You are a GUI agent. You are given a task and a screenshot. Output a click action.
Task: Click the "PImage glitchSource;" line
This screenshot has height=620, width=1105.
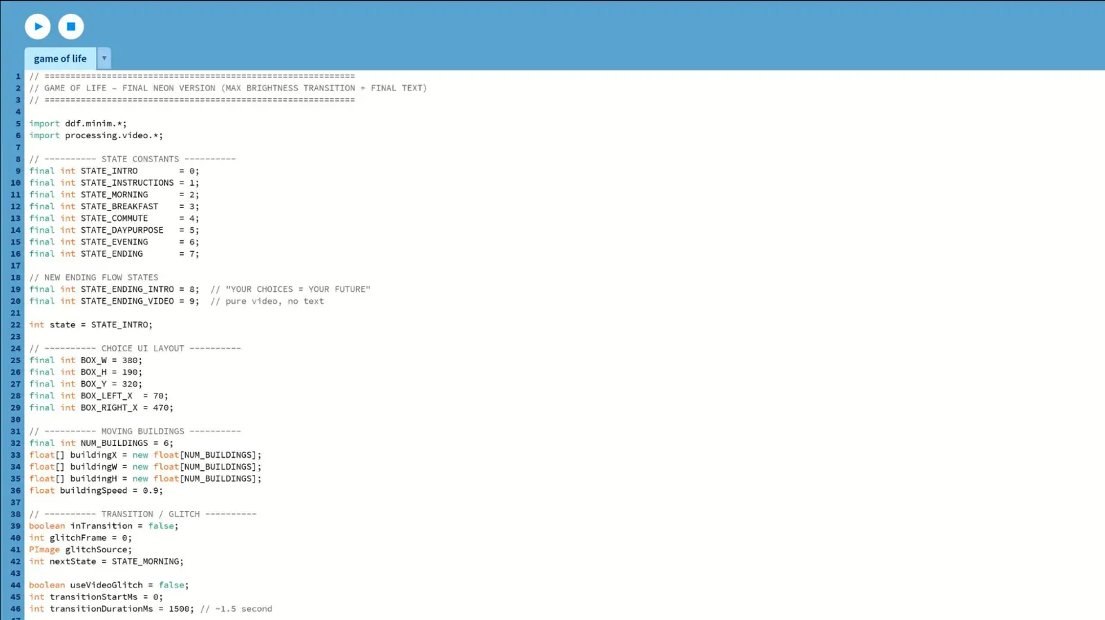point(80,550)
